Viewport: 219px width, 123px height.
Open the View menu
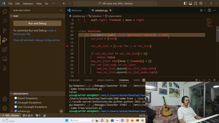39,3
